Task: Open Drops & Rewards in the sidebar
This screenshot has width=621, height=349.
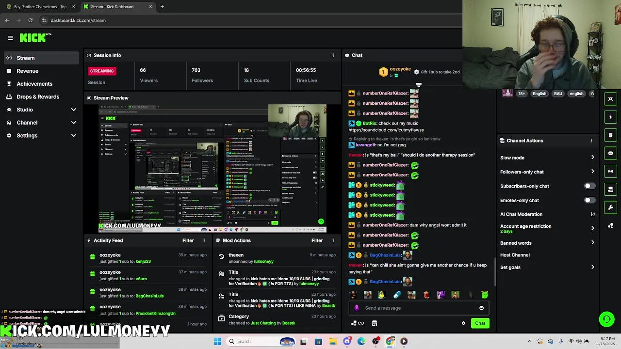Action: click(41, 97)
